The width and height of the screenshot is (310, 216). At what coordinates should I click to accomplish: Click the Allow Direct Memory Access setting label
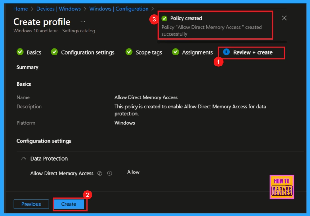point(62,173)
